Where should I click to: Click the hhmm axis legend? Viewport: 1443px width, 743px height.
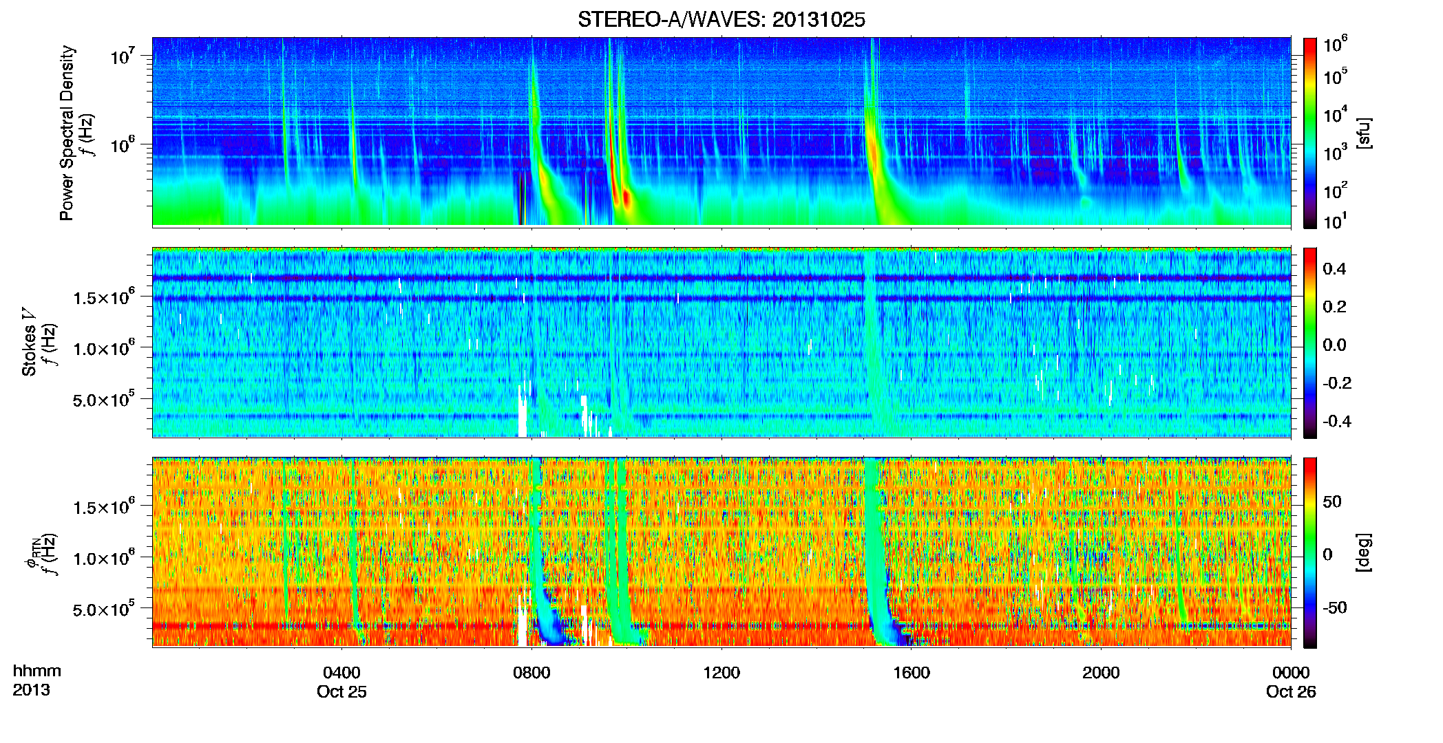click(37, 671)
